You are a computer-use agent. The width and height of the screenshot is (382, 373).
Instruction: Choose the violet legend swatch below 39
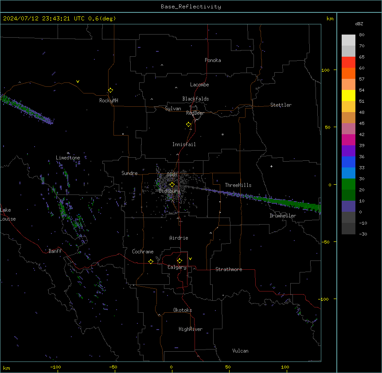(348, 151)
